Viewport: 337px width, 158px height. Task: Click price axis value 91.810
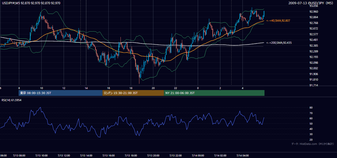pyautogui.click(x=314, y=80)
